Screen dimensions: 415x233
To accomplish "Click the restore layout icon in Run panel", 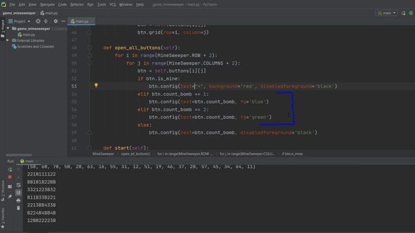I will pos(10,187).
